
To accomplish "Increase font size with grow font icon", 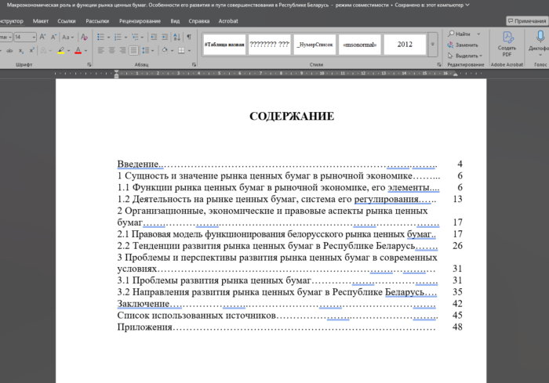I will 42,37.
